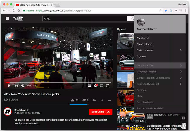Open red car thumbnail in Up next
Image resolution: width=190 pixels, height=131 pixels.
tap(126, 98)
